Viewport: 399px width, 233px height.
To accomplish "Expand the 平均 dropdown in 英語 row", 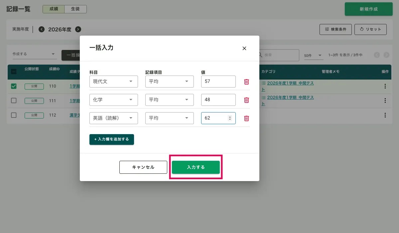I will (169, 118).
